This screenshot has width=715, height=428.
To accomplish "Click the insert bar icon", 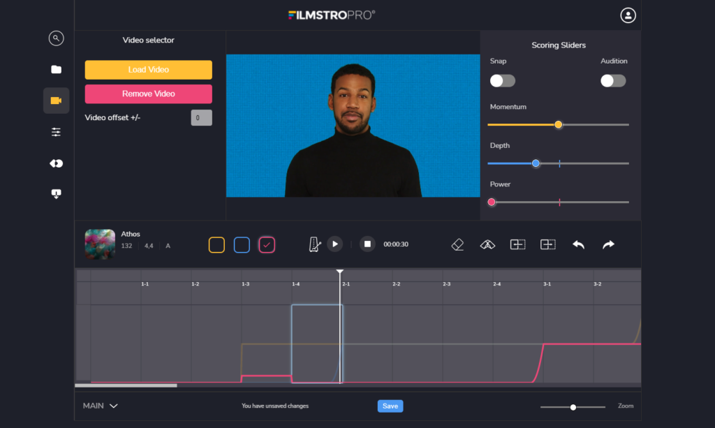I will click(x=517, y=245).
